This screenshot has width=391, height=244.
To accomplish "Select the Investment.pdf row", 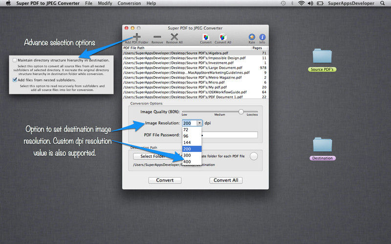I will 195,63.
